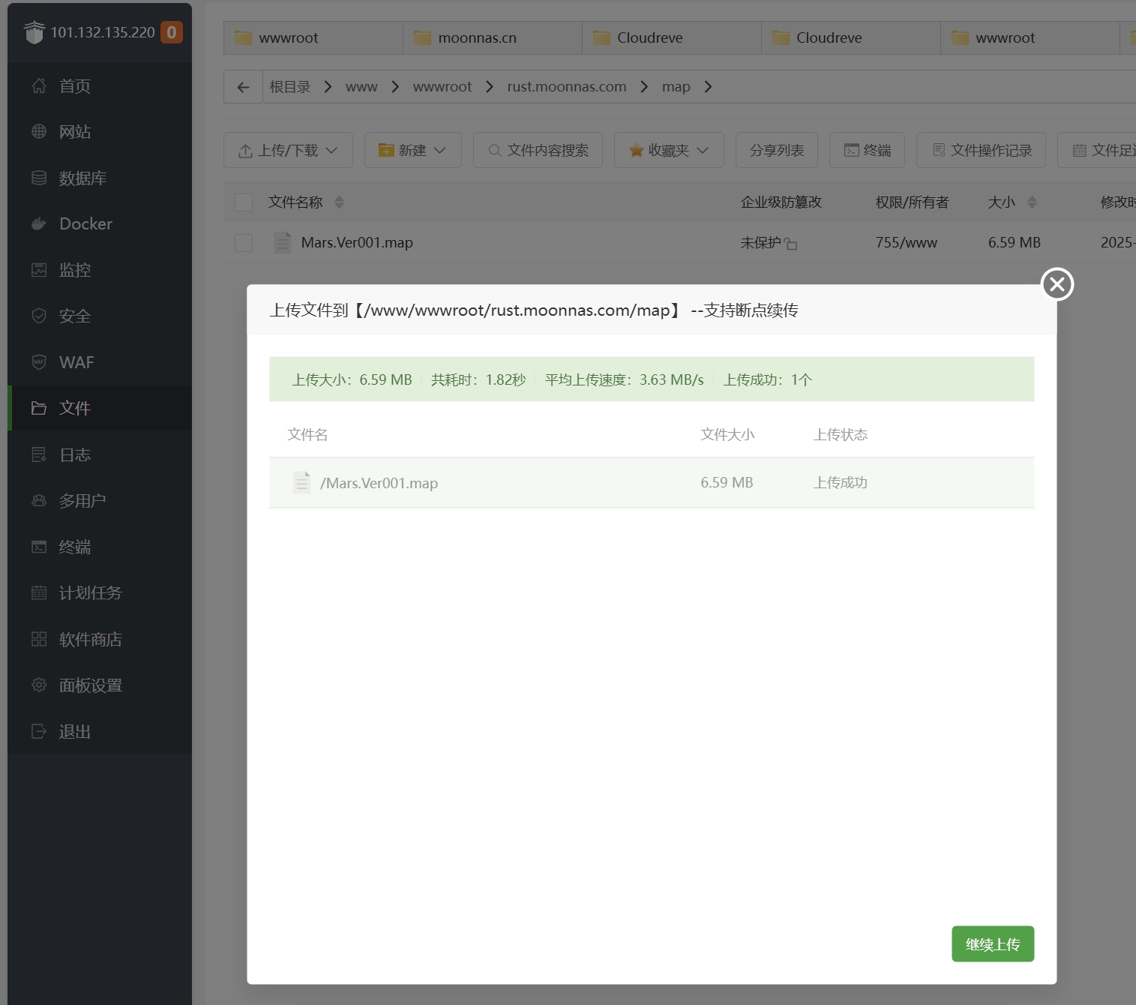Close the upload dialog with X button
Image resolution: width=1136 pixels, height=1005 pixels.
[x=1057, y=284]
